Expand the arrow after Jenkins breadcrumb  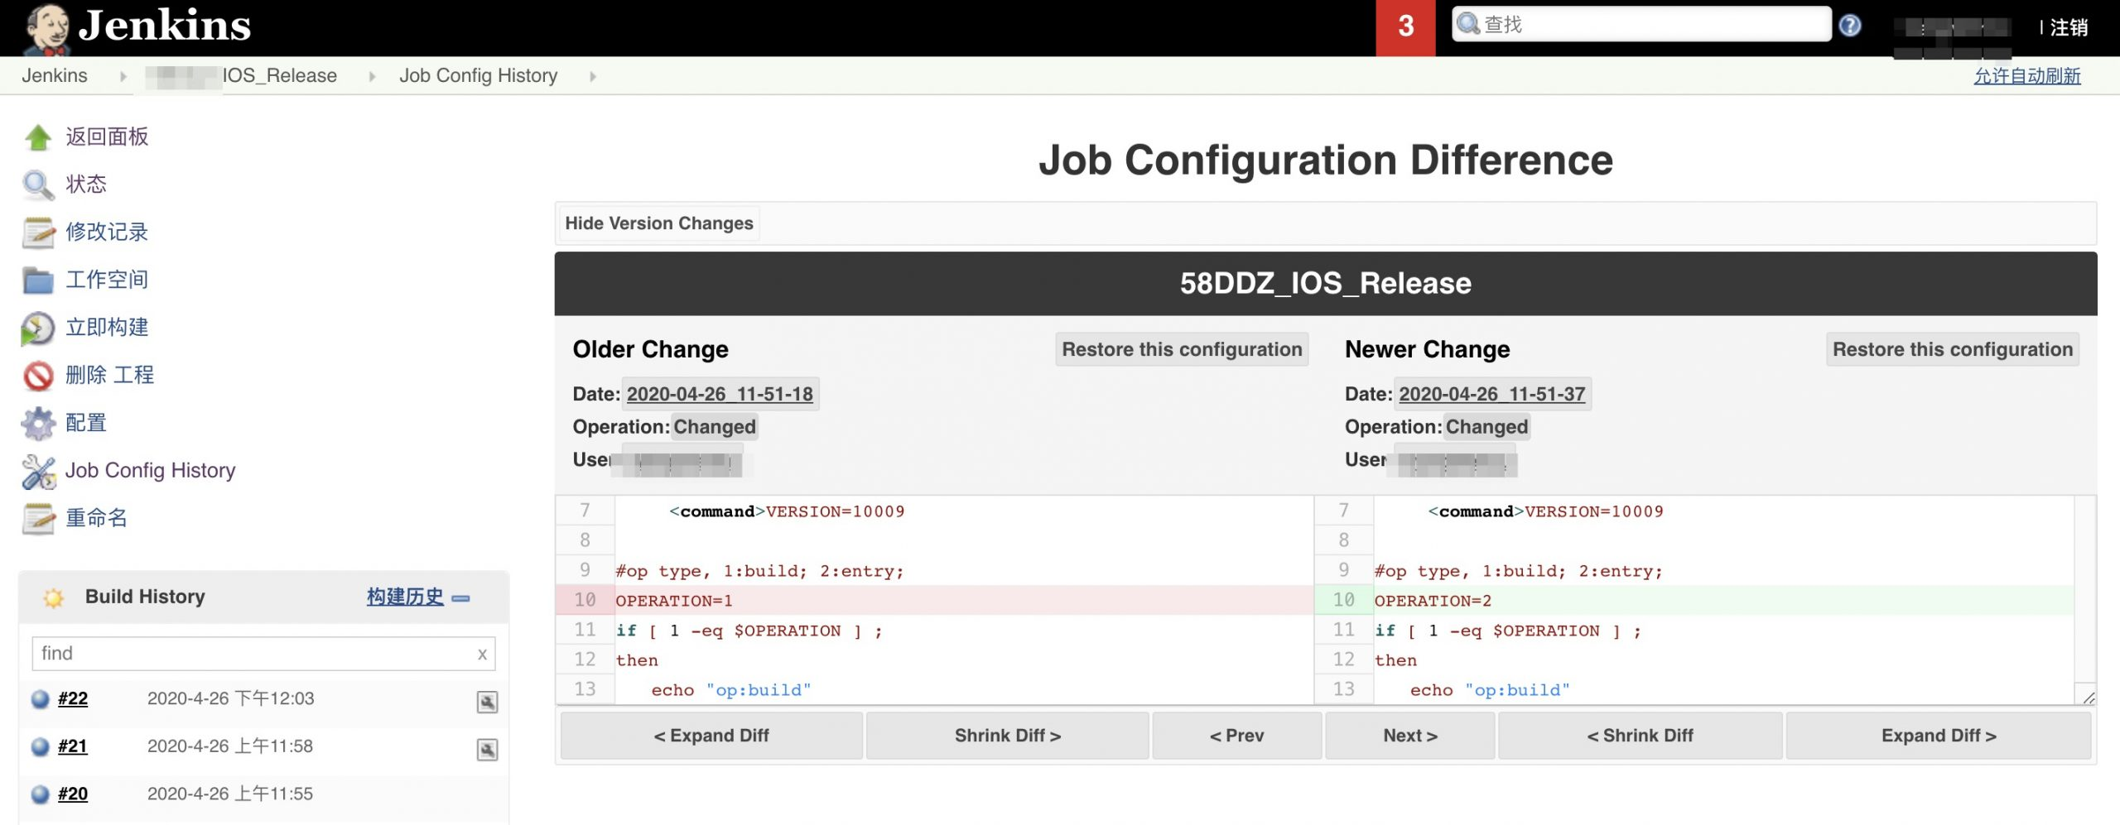click(123, 76)
